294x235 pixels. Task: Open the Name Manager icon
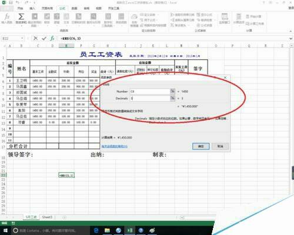(x=134, y=19)
